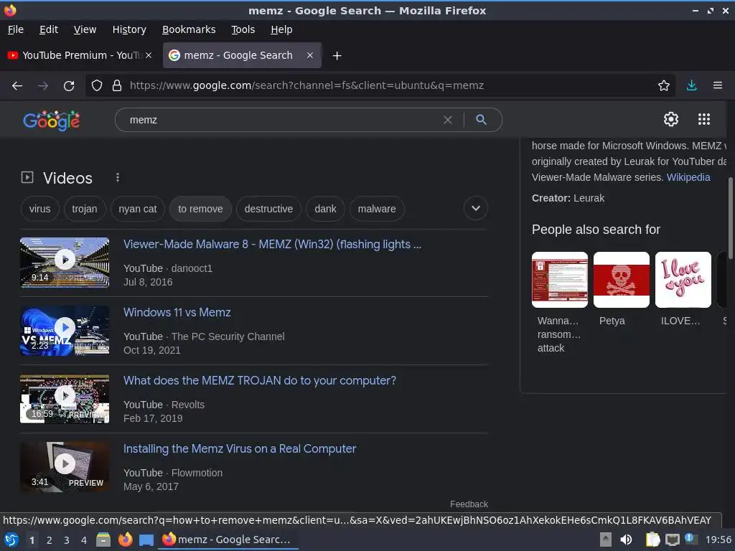
Task: Close the memz Google Search tab
Action: click(x=310, y=55)
